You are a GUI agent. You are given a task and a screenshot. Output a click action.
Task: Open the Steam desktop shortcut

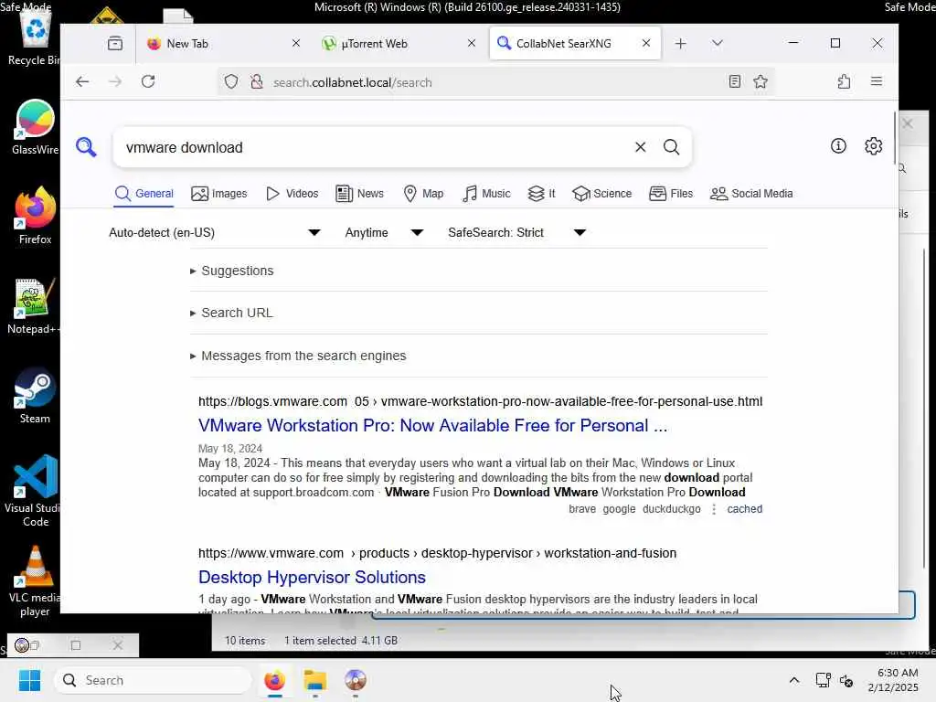pyautogui.click(x=35, y=395)
